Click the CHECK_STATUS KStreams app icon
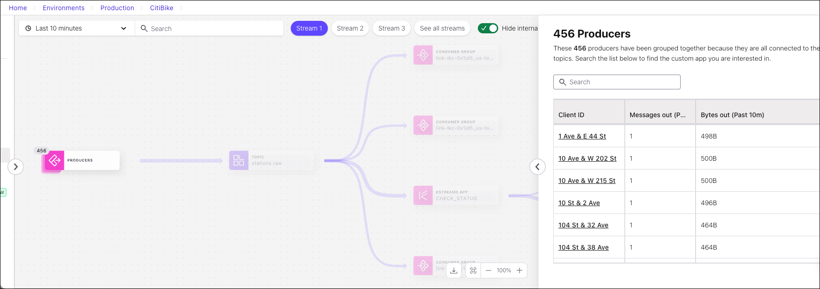The height and width of the screenshot is (289, 820). 423,195
